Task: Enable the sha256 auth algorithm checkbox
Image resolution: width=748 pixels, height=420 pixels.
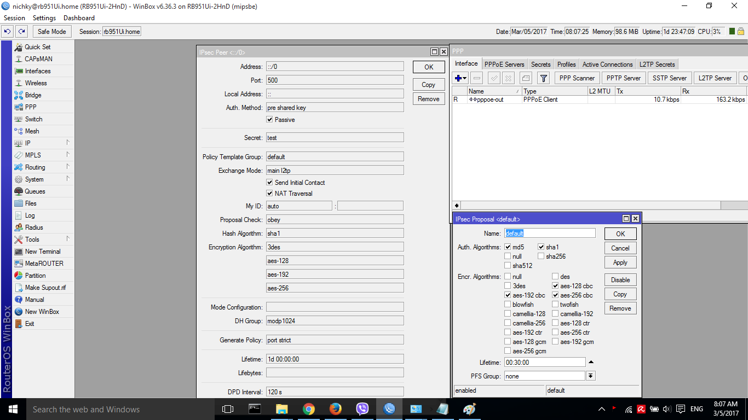Action: point(541,256)
